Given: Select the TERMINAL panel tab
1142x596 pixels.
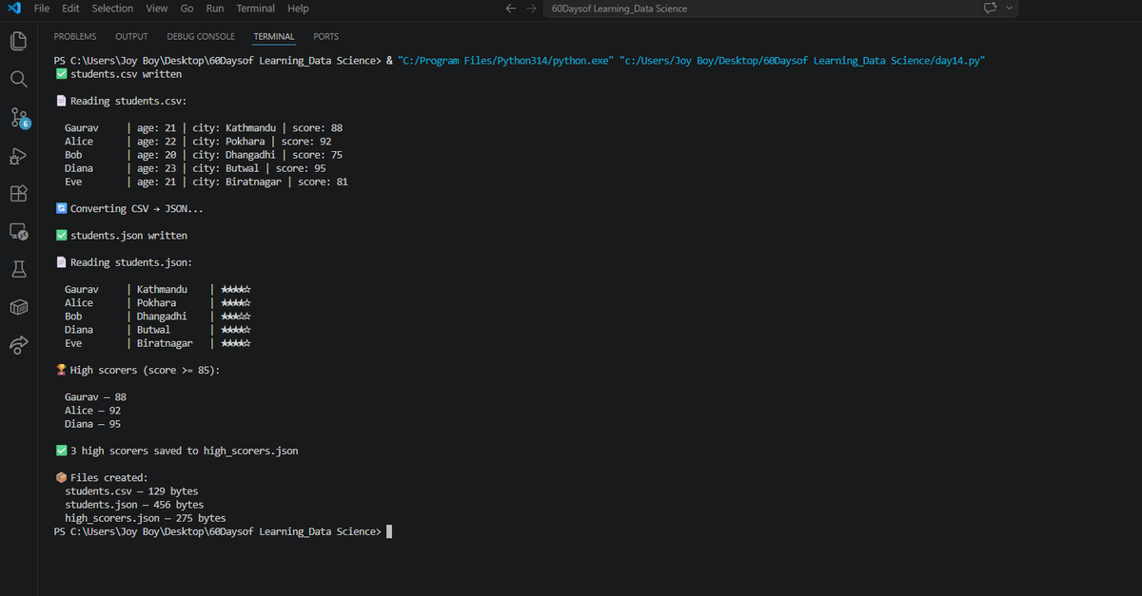Looking at the screenshot, I should [x=274, y=36].
